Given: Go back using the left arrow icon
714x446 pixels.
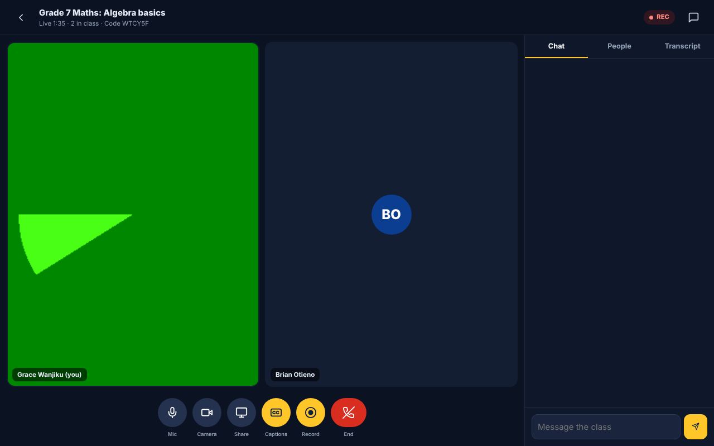Looking at the screenshot, I should [21, 17].
